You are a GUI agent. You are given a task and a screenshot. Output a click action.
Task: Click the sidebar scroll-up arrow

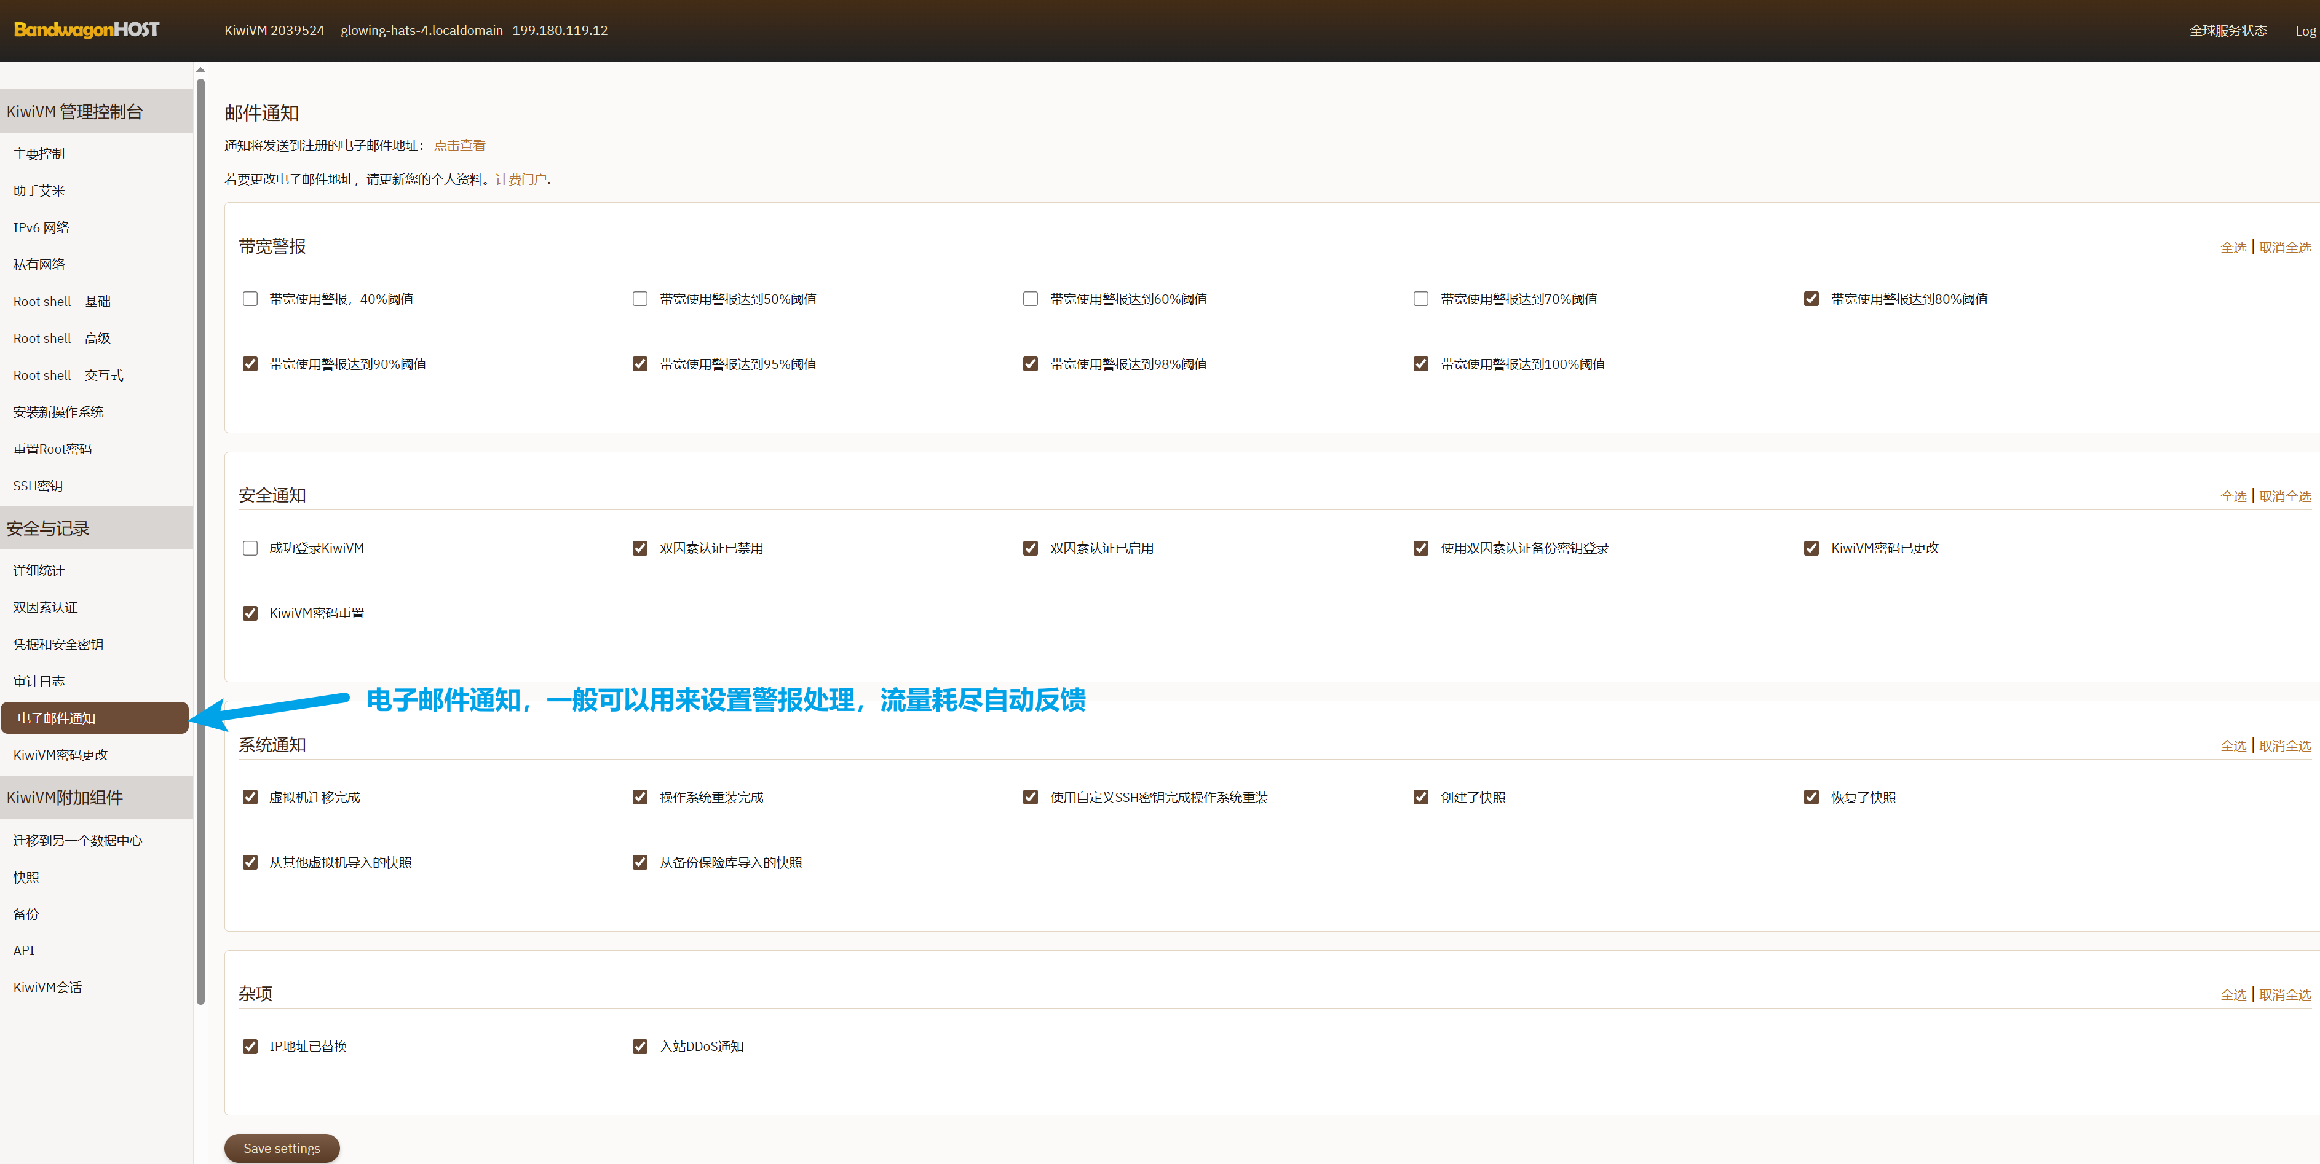[201, 69]
